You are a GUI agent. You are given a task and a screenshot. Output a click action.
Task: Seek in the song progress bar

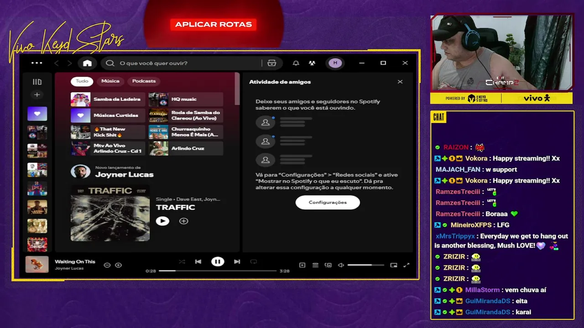218,271
